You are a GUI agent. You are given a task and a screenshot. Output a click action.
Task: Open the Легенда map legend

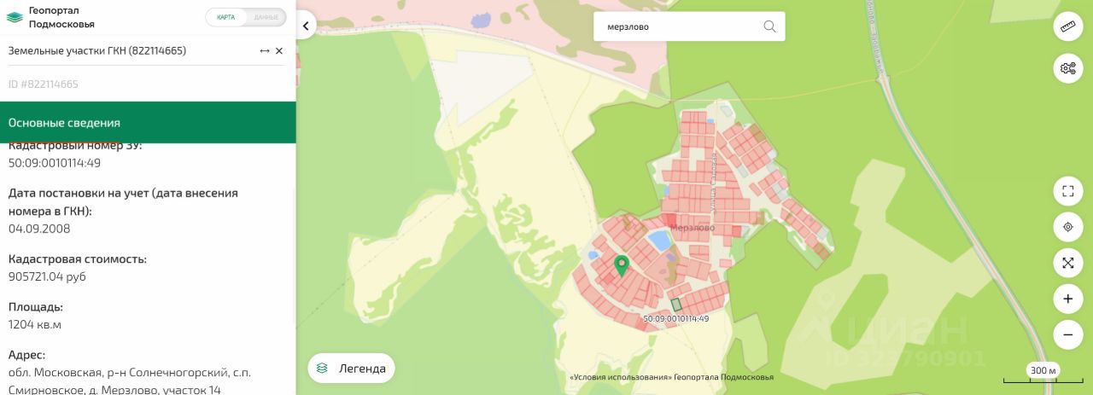coord(351,369)
